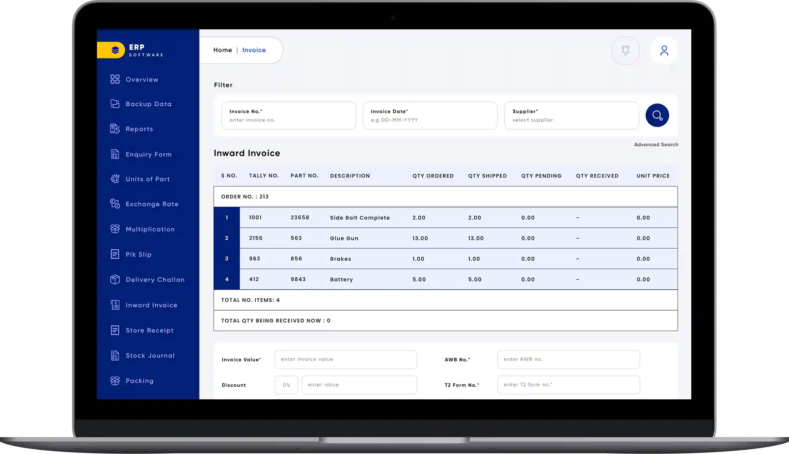The image size is (789, 454).
Task: Open notifications bell icon
Action: tap(626, 50)
